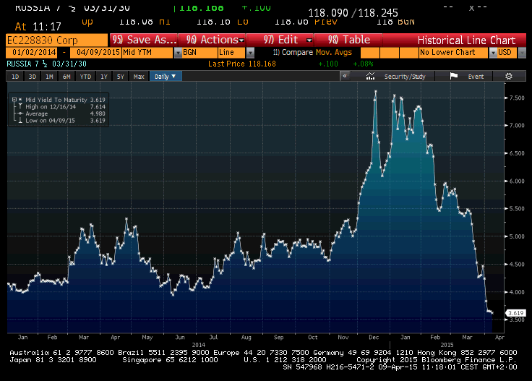Click the Average marker icon in legend

tap(20, 114)
